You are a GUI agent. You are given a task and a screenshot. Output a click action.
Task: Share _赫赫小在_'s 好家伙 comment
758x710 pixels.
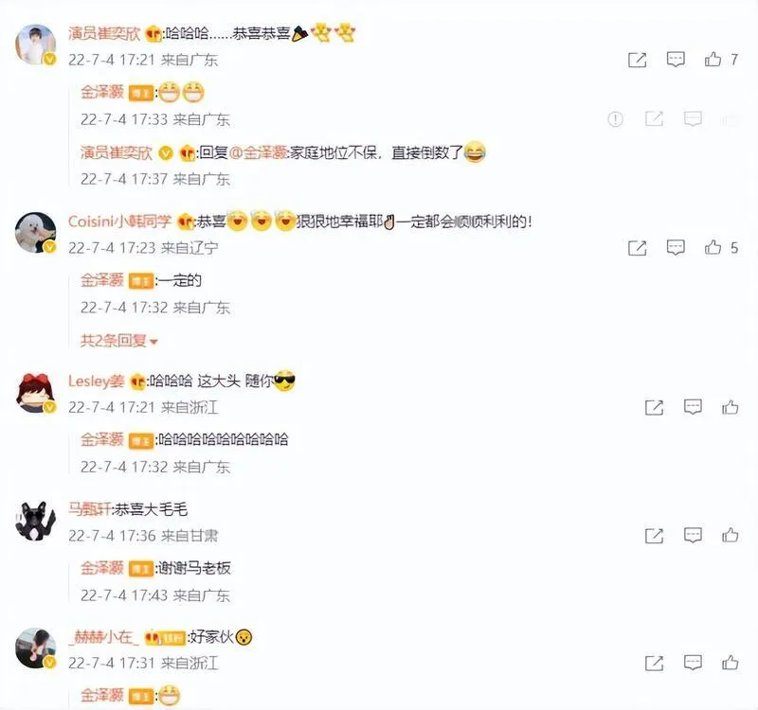[654, 664]
